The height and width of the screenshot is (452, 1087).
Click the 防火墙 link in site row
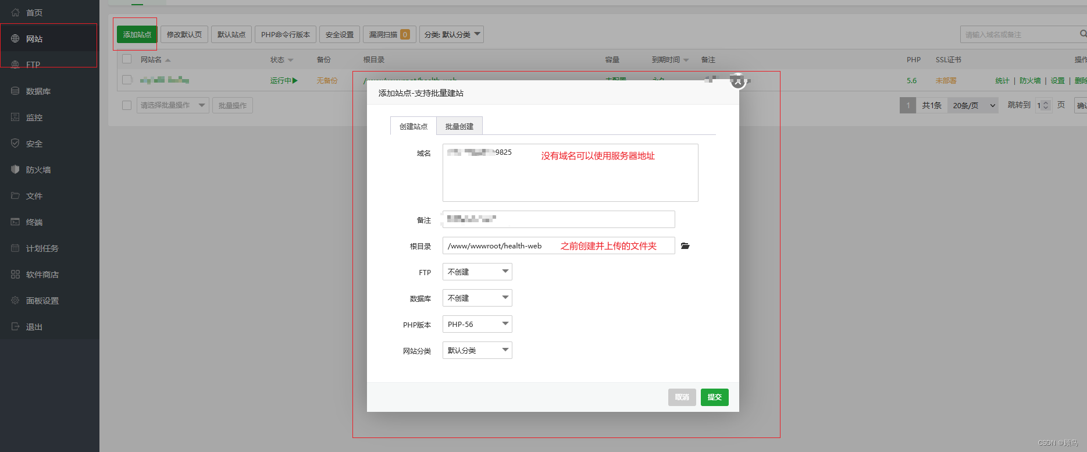(1030, 81)
